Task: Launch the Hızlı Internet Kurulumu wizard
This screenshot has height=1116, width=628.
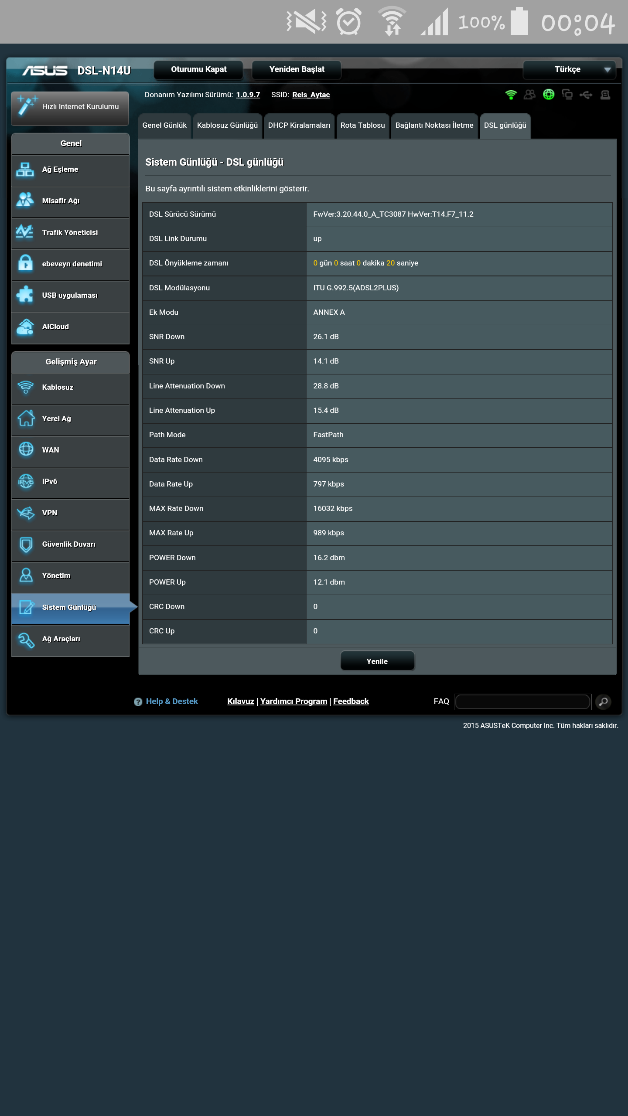Action: click(x=70, y=108)
